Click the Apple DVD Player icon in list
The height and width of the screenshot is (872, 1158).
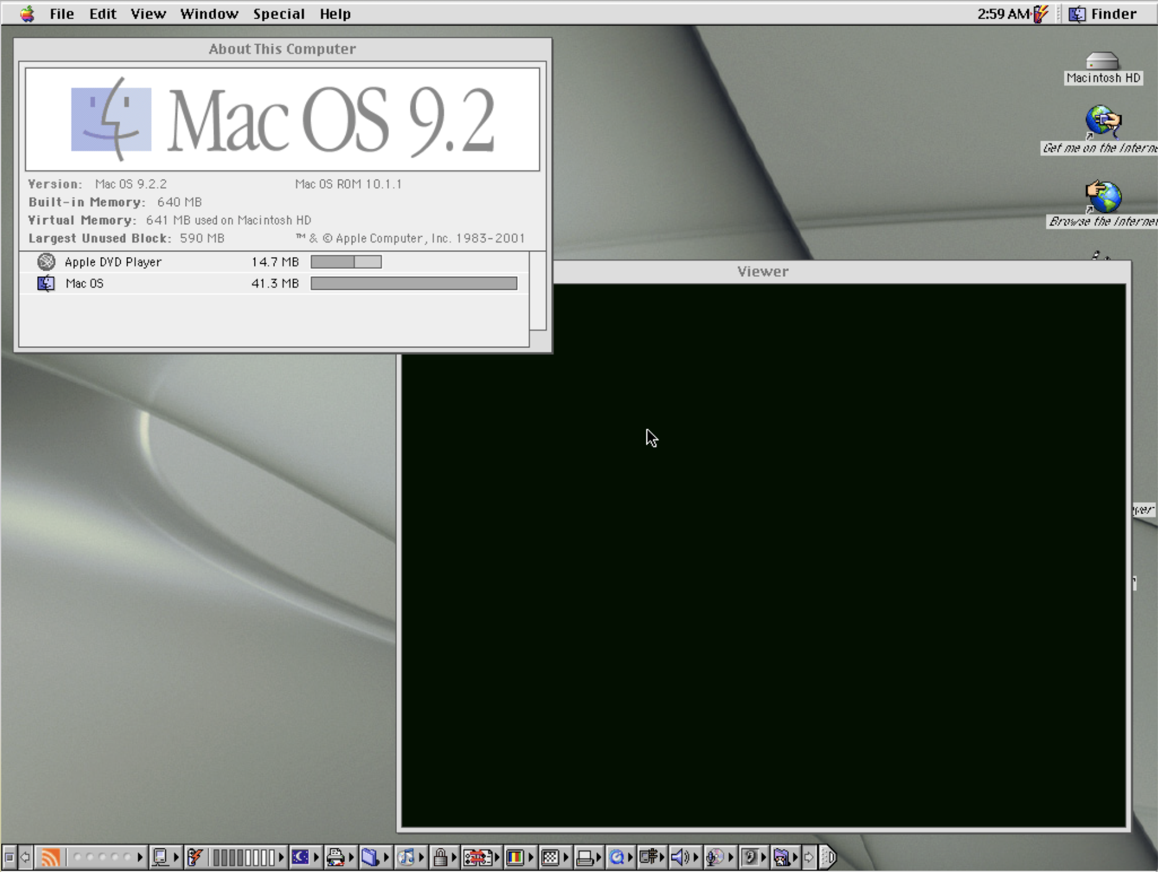(46, 262)
